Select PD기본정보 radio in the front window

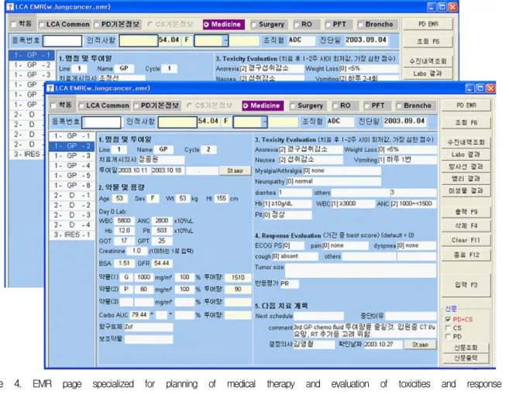coord(136,106)
